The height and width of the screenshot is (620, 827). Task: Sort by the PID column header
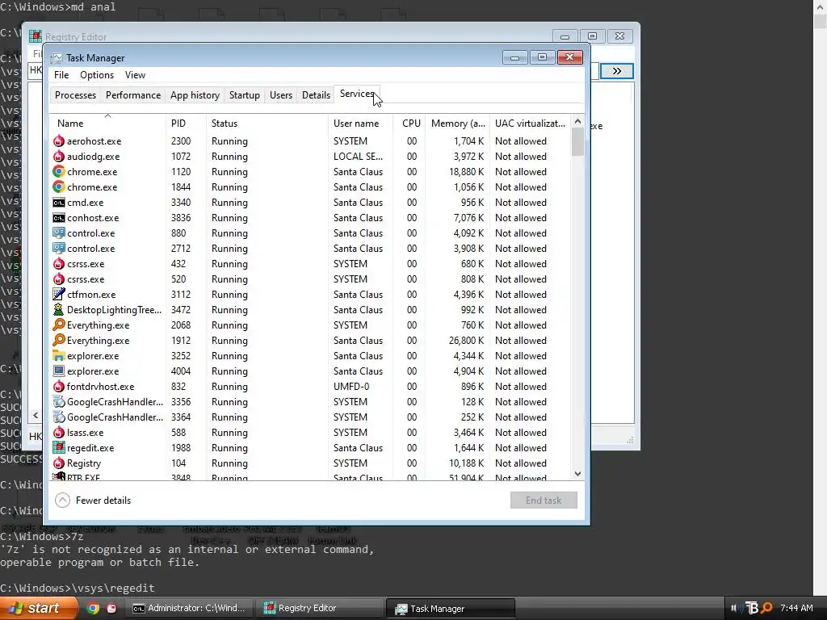tap(186, 124)
